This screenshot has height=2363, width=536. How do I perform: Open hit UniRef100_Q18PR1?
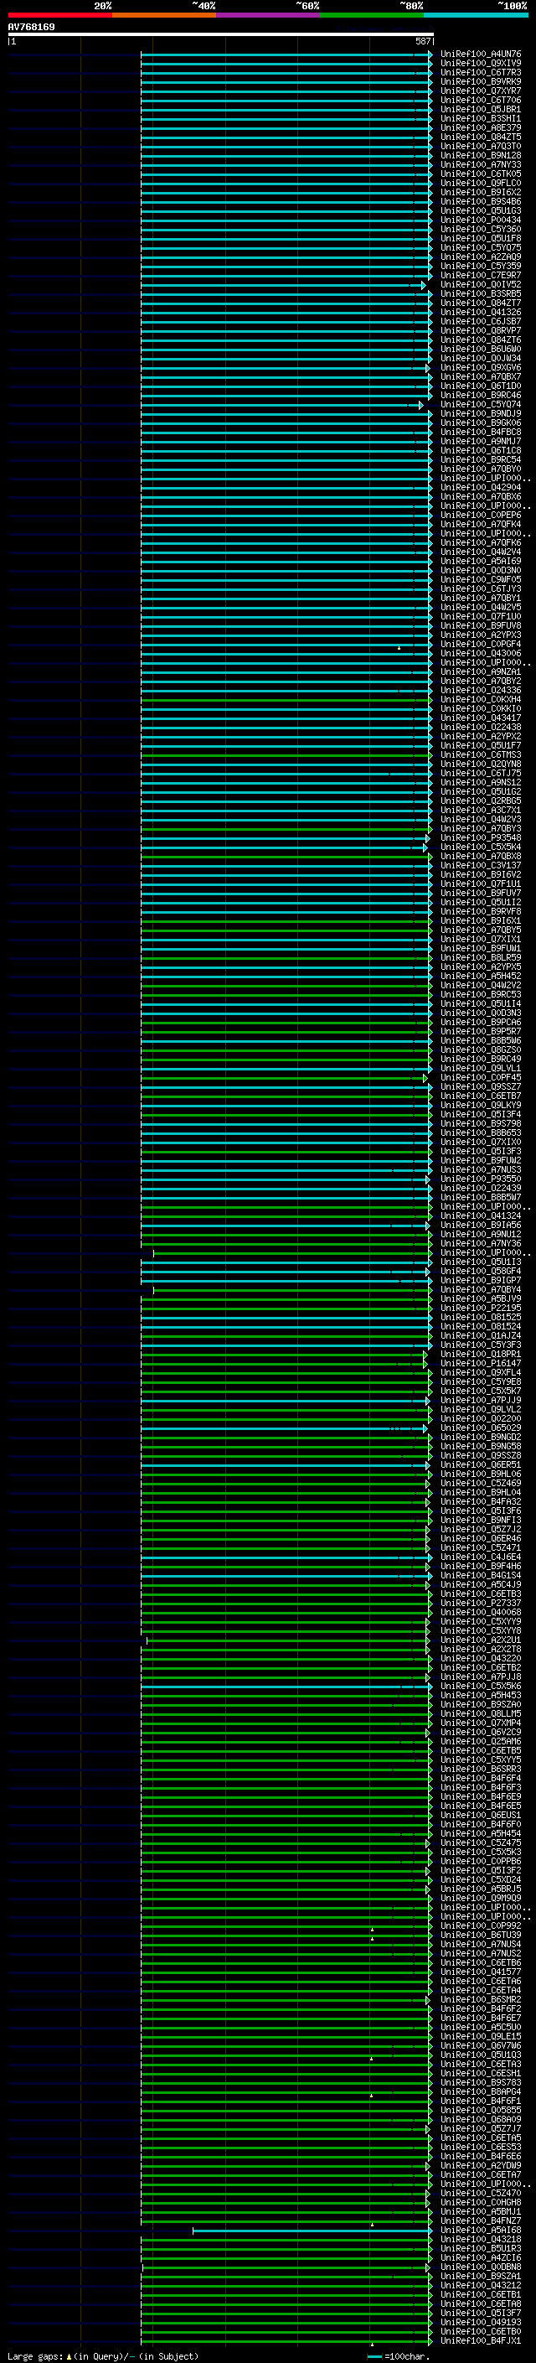[481, 1354]
